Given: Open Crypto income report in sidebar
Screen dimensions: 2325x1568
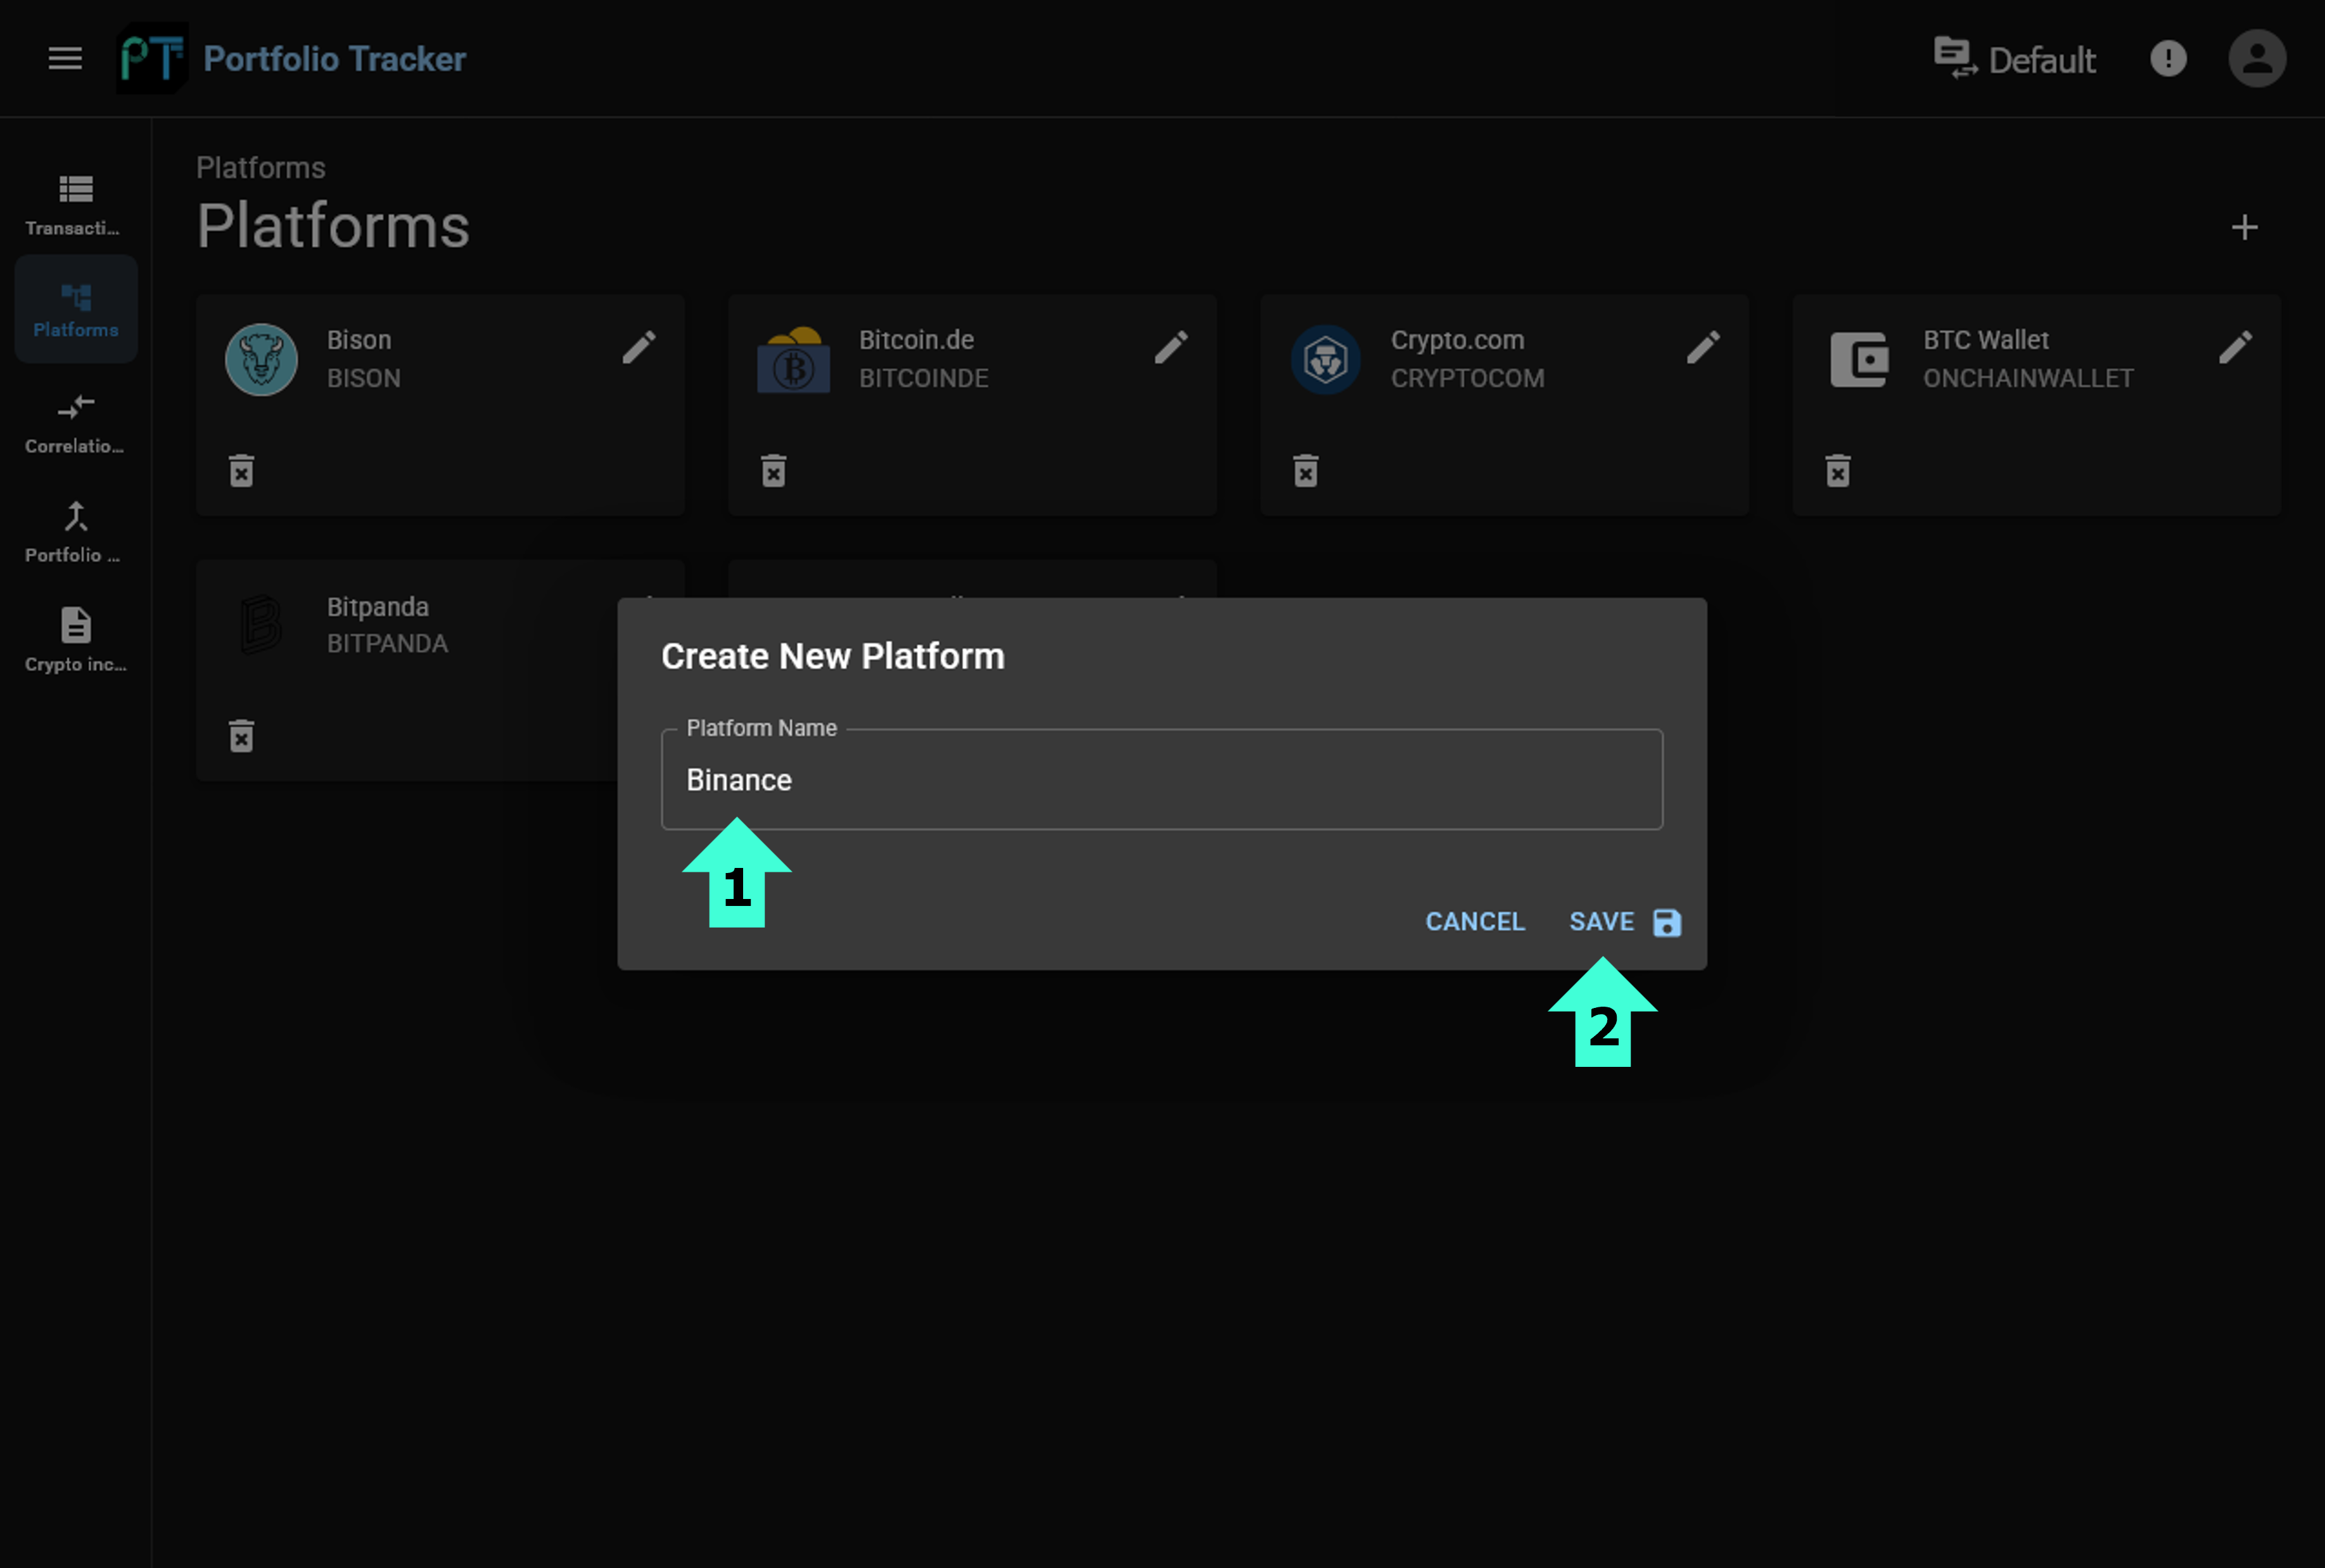Looking at the screenshot, I should pos(76,640).
